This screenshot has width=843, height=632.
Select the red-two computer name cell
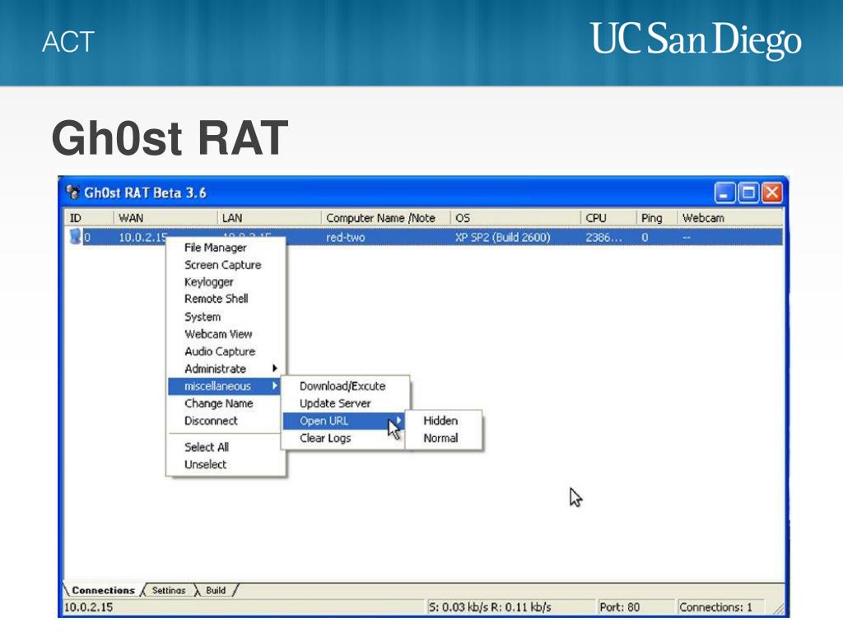pos(346,237)
